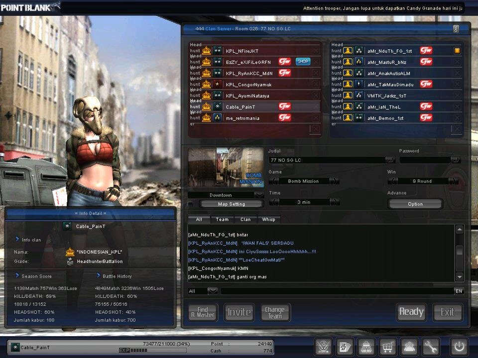Click GW icon next to aMr_iaN_TheL
This screenshot has height=358, width=478.
(426, 106)
